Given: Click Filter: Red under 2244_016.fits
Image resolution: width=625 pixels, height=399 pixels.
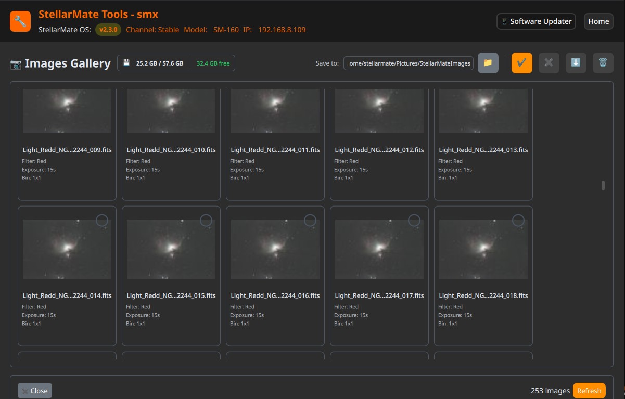Looking at the screenshot, I should click(243, 307).
